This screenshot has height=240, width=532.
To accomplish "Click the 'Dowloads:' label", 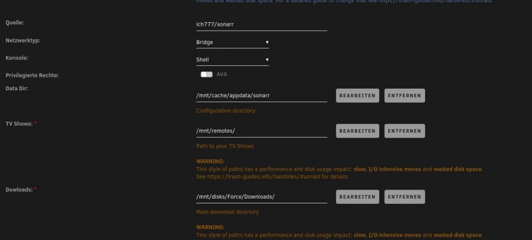I will 19,190.
